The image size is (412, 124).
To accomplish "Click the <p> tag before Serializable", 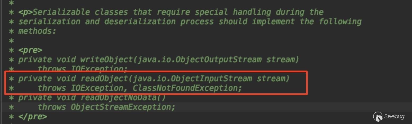I will point(25,12).
